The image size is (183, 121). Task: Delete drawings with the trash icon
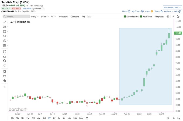[5, 71]
